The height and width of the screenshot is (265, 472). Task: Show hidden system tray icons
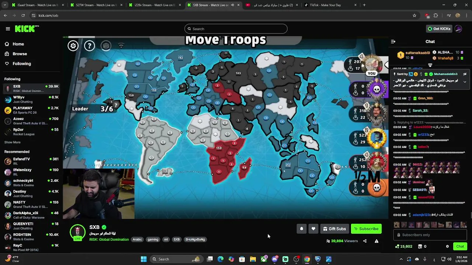click(401, 259)
